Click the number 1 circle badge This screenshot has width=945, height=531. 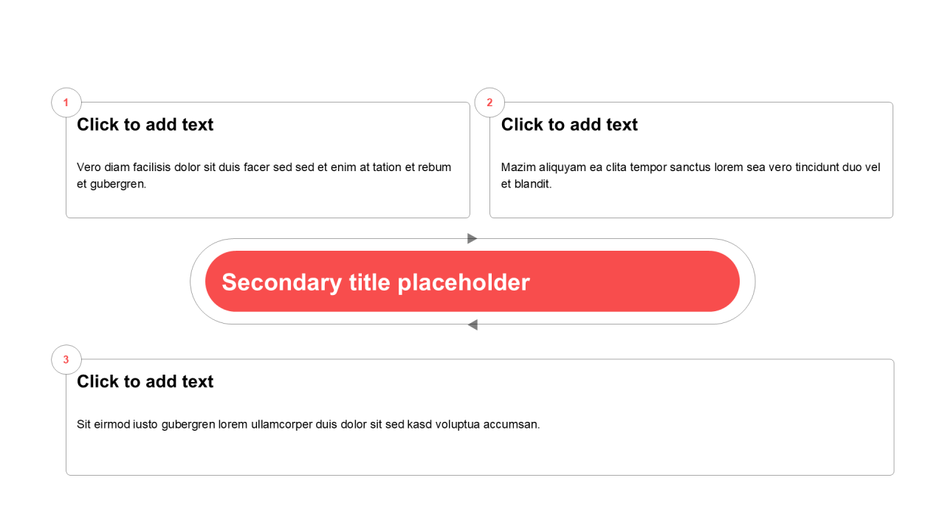[66, 103]
